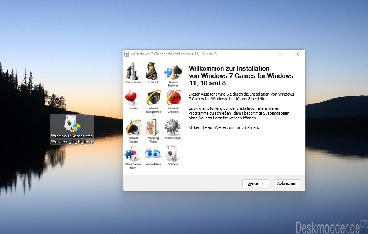Continue with the Weiter button

[x=255, y=183]
